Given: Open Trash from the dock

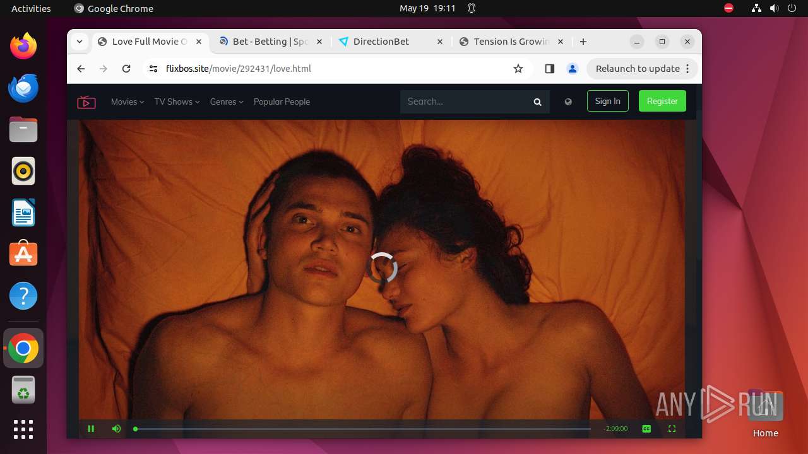Looking at the screenshot, I should pyautogui.click(x=23, y=390).
